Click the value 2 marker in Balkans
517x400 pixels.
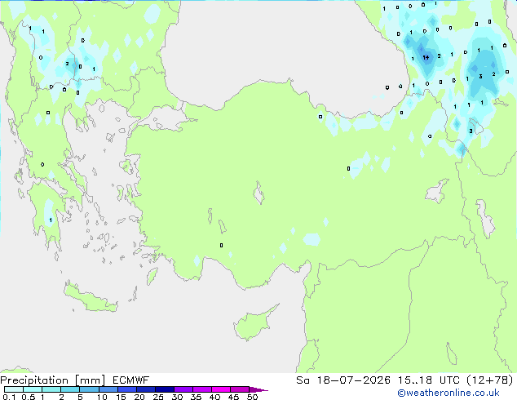click(67, 64)
